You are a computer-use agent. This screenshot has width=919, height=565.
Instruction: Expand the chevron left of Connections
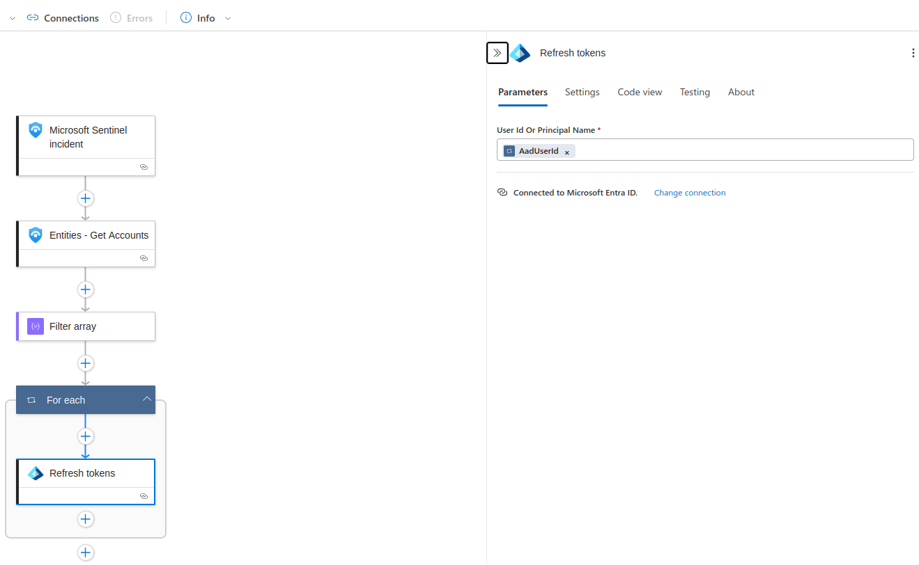13,18
